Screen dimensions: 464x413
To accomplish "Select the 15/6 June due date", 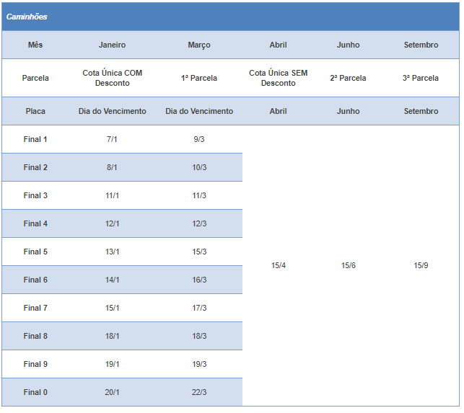I will [x=348, y=265].
